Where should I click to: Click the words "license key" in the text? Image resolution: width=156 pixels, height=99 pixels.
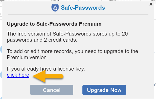(71, 69)
